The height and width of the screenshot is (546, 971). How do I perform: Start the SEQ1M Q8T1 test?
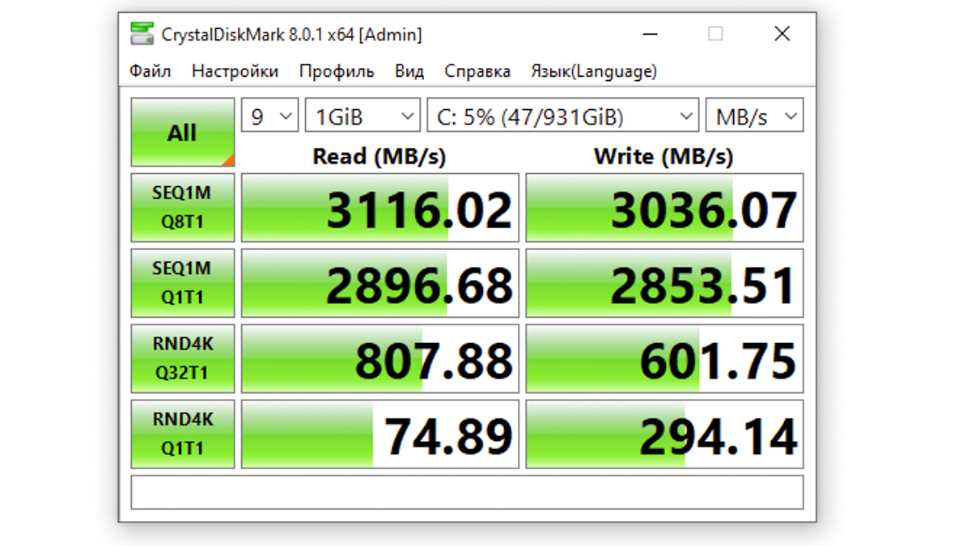point(183,208)
